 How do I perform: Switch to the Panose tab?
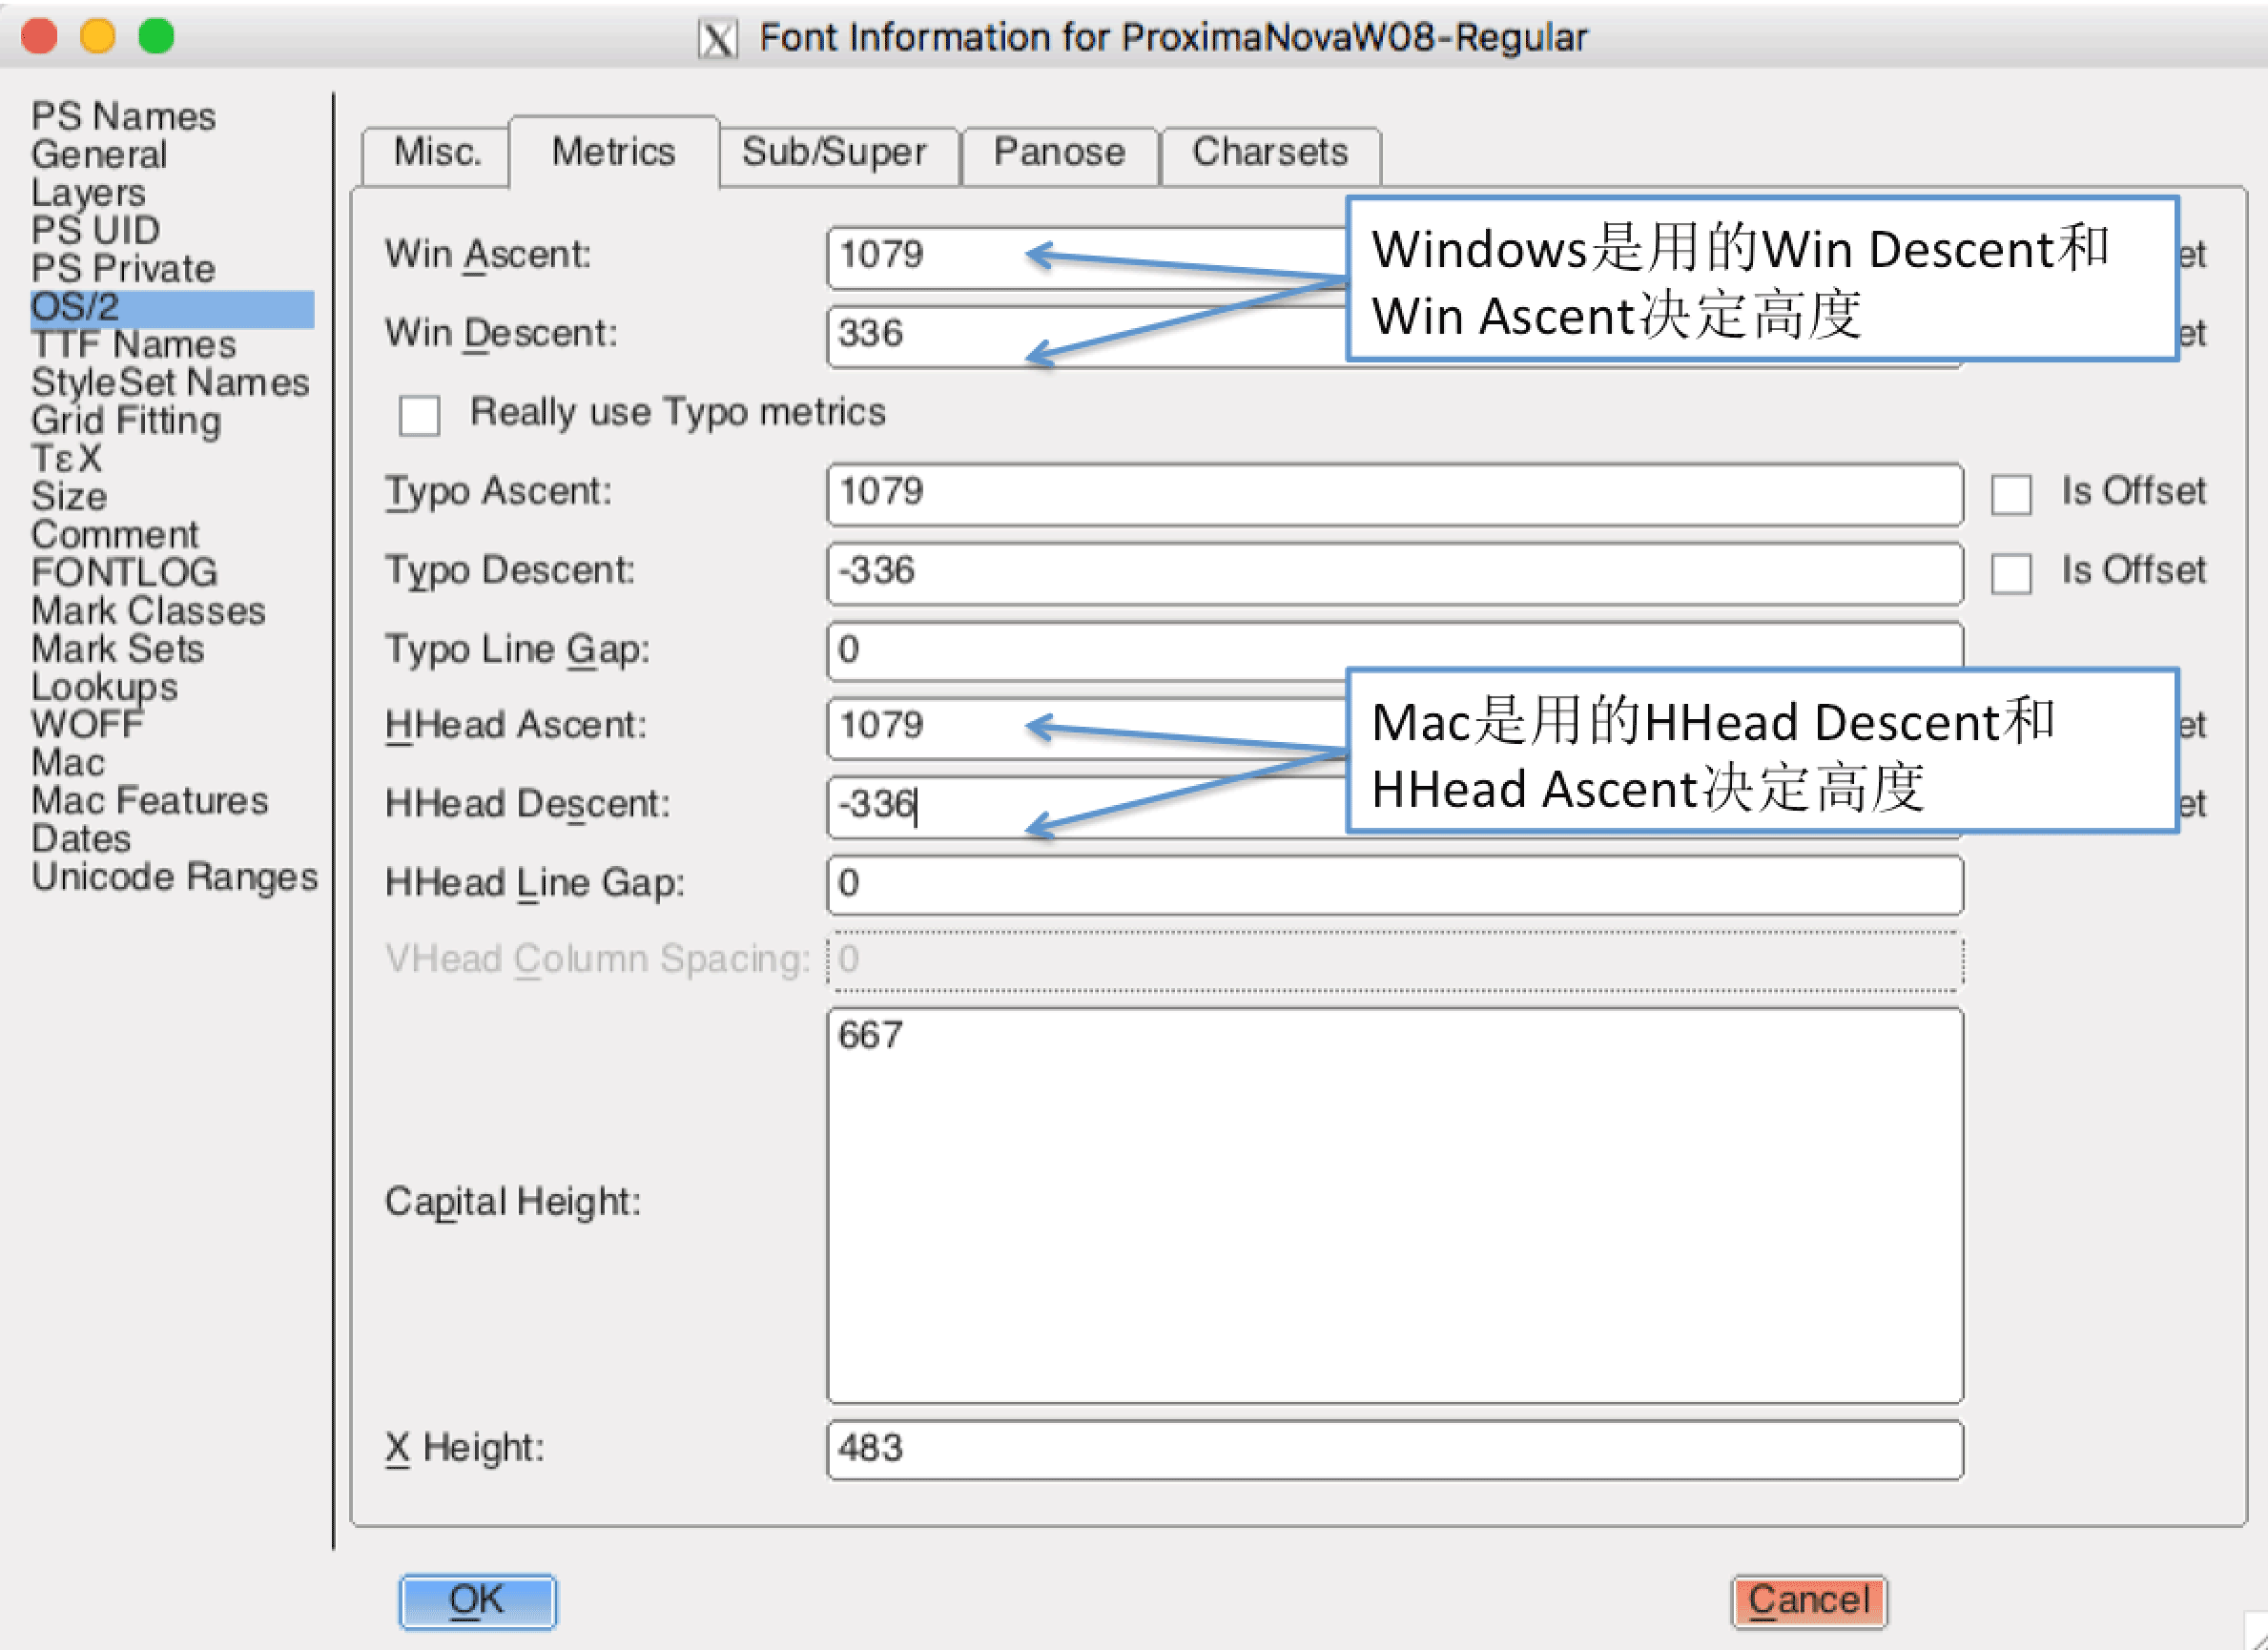click(1058, 153)
